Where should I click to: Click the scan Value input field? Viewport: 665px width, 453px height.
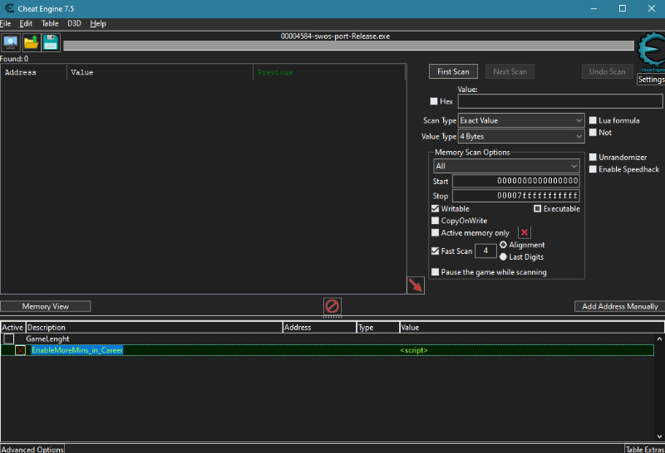pos(559,101)
